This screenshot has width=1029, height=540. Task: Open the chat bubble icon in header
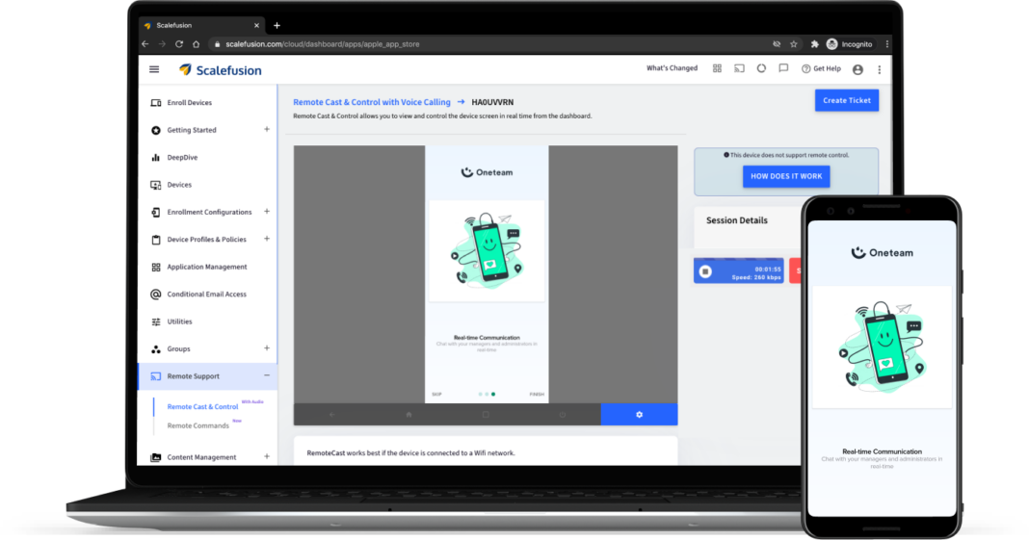[783, 68]
